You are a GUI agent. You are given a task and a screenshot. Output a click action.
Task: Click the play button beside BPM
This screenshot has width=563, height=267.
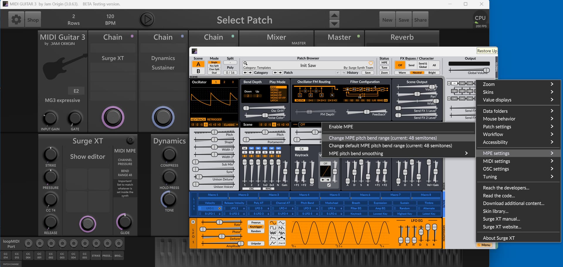(147, 20)
